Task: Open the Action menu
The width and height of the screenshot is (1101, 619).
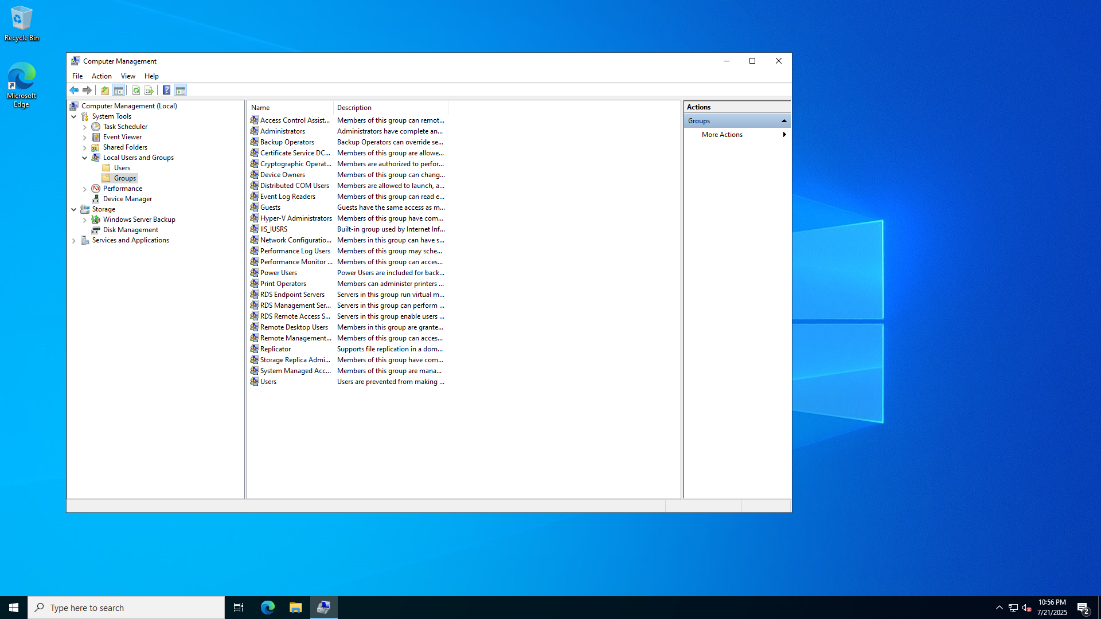Action: click(x=101, y=76)
